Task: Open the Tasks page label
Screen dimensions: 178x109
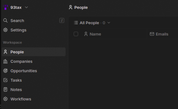Action: click(16, 80)
